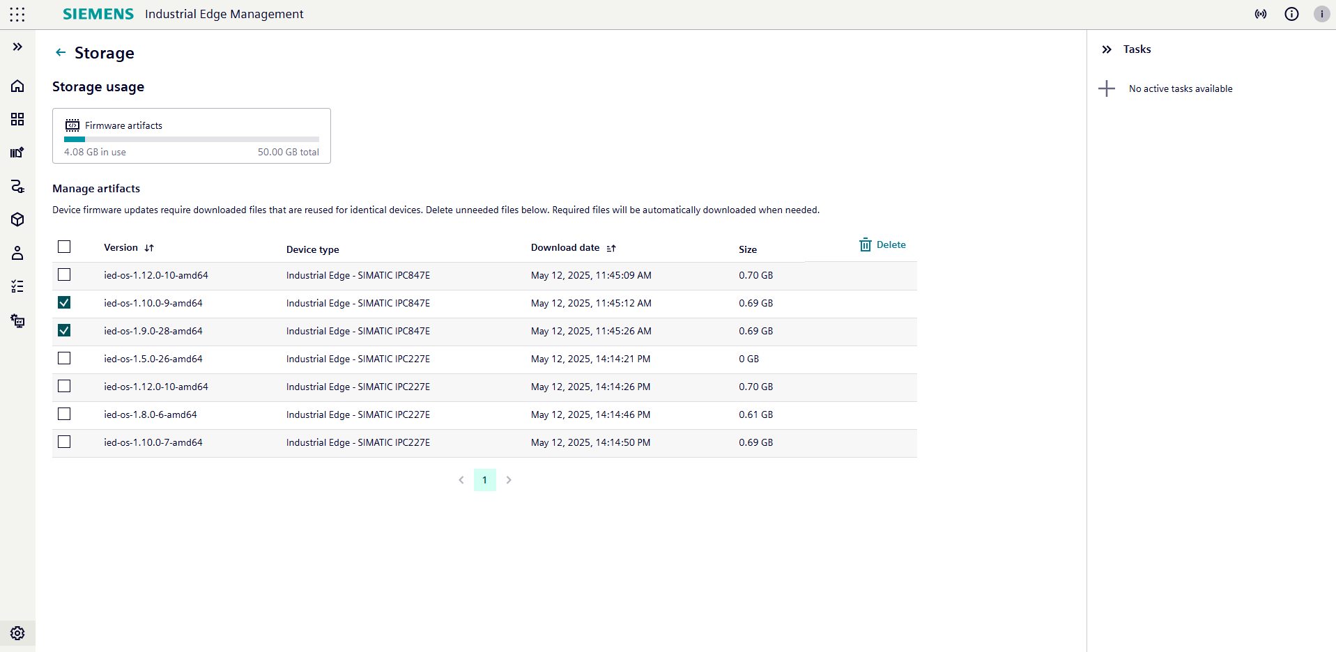Viewport: 1336px width, 652px height.
Task: Open the job list icon in sidebar
Action: 17,286
